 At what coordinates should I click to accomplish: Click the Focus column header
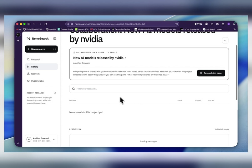coord(180,100)
